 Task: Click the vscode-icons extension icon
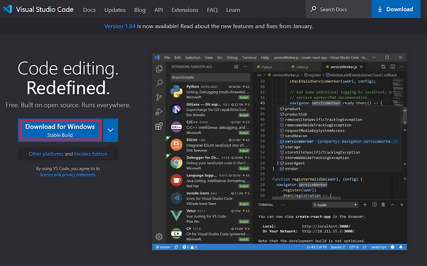pos(176,198)
